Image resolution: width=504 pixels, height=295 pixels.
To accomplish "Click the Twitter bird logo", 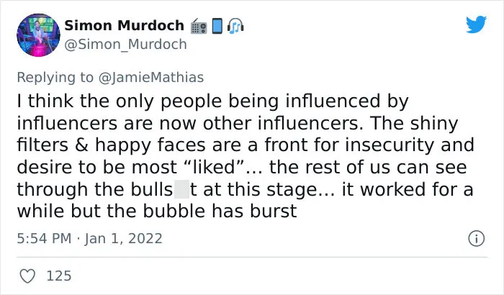I will 476,24.
